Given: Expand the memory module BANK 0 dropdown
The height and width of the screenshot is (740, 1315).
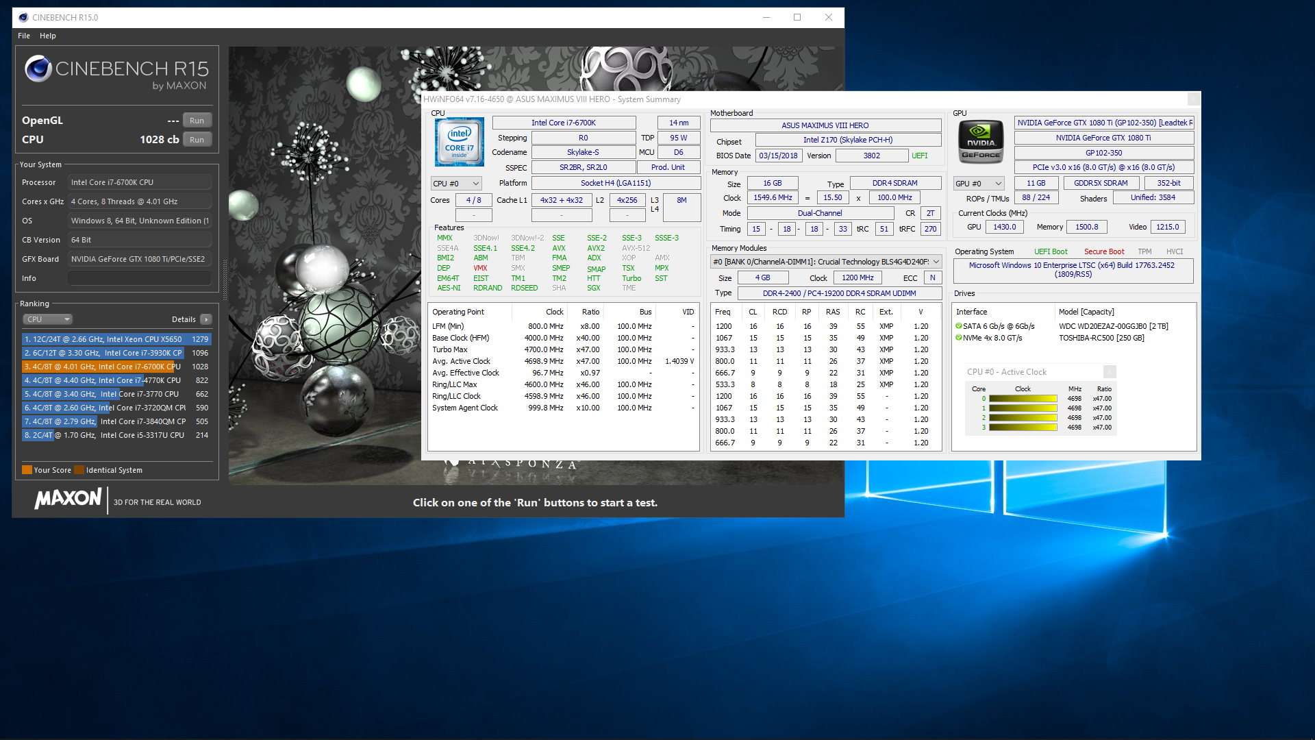Looking at the screenshot, I should click(826, 262).
